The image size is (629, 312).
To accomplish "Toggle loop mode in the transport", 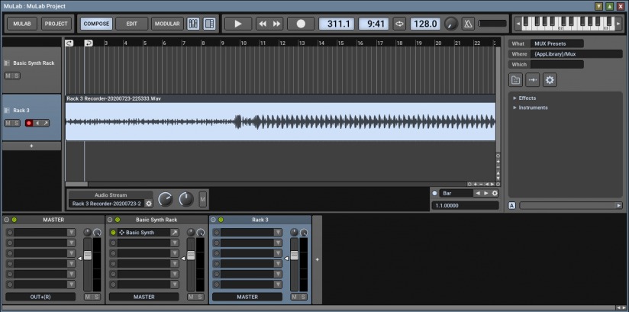I will 399,24.
